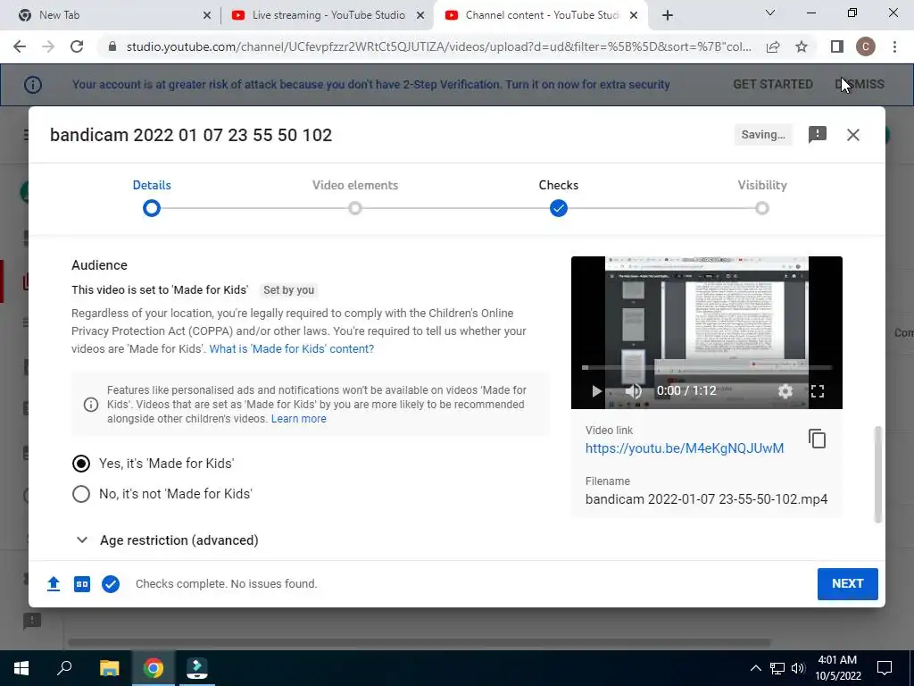
Task: Click the send feedback exclamation icon
Action: pyautogui.click(x=818, y=135)
